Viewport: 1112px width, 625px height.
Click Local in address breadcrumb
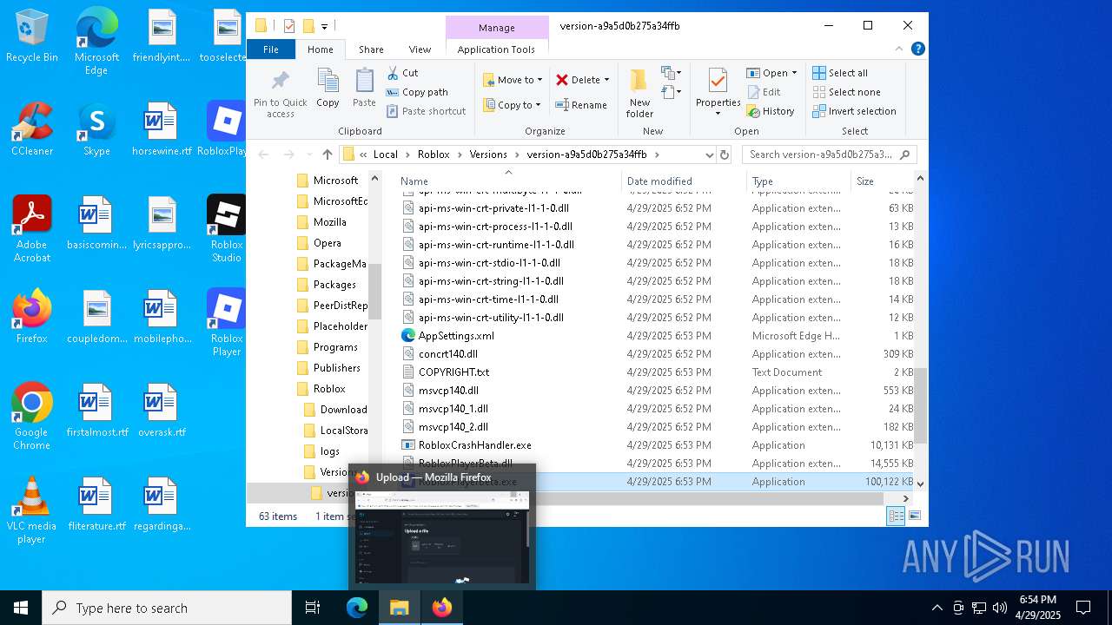385,155
